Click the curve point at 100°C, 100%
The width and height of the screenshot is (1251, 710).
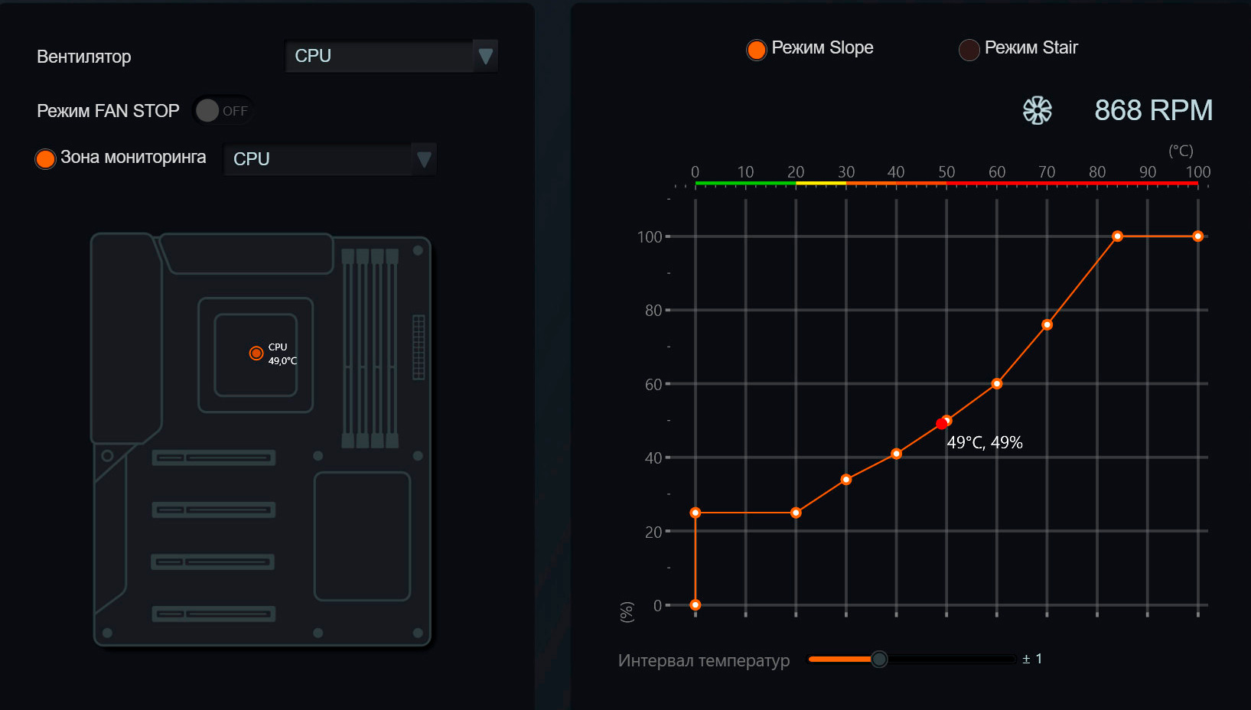1197,236
